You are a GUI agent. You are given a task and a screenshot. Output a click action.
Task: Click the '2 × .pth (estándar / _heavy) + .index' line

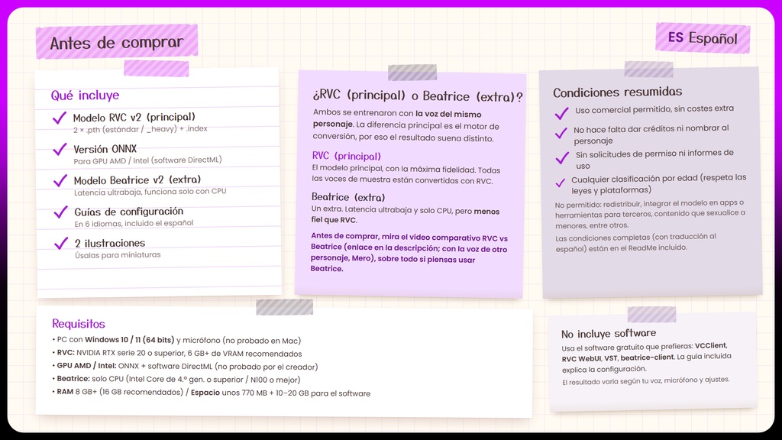[141, 129]
